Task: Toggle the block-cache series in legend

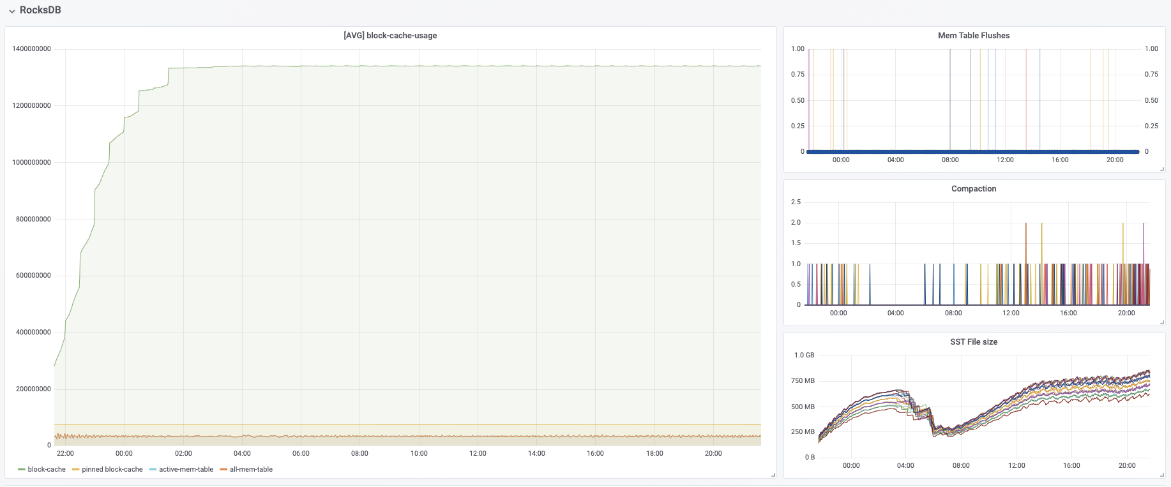Action: (x=47, y=469)
